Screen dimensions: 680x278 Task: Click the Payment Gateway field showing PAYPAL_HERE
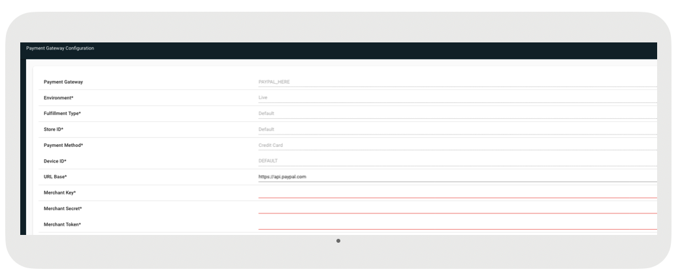pos(457,82)
